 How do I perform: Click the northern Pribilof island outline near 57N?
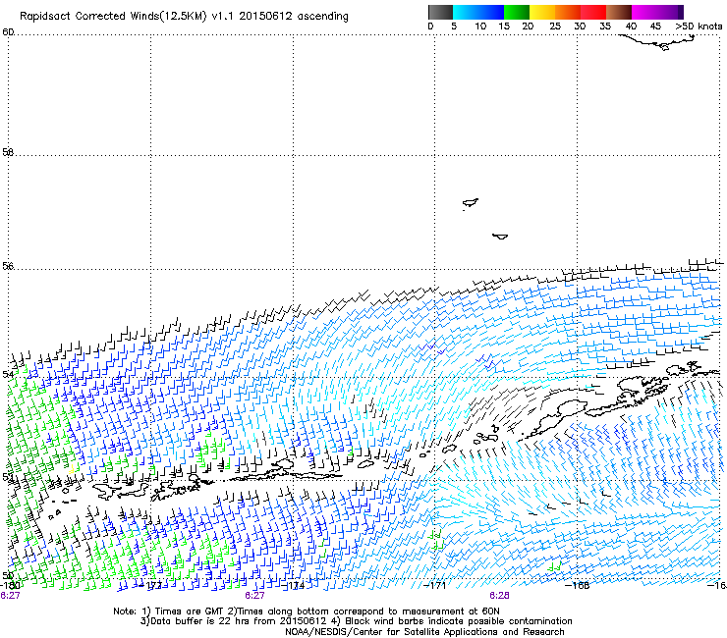click(x=471, y=203)
